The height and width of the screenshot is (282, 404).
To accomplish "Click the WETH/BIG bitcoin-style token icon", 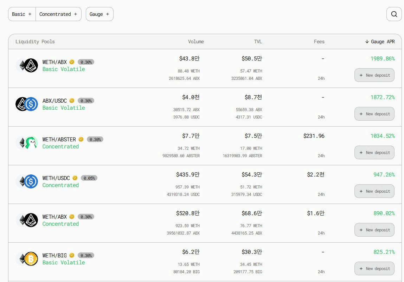I will pos(31,259).
